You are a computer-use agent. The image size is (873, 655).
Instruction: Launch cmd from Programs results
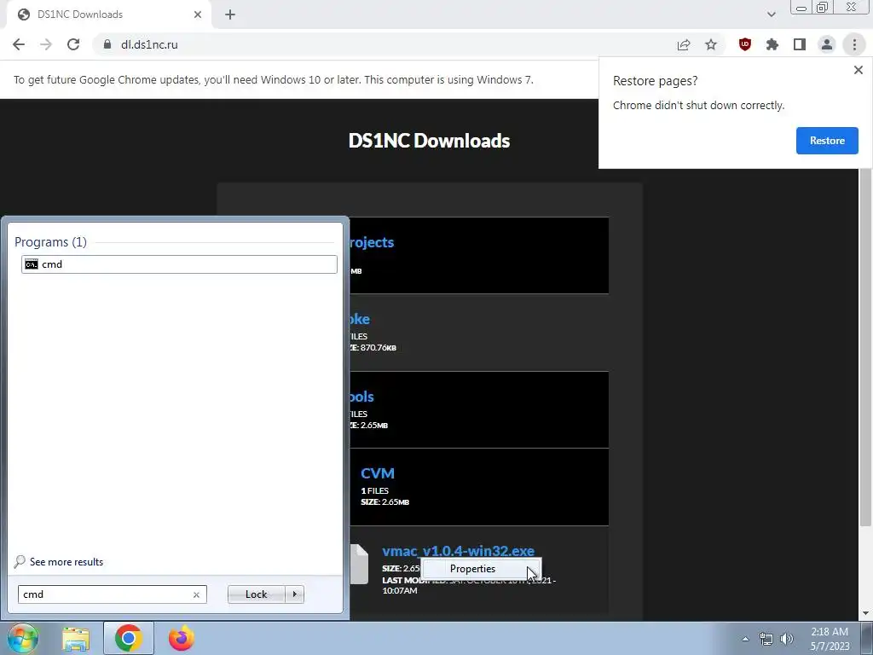179,264
